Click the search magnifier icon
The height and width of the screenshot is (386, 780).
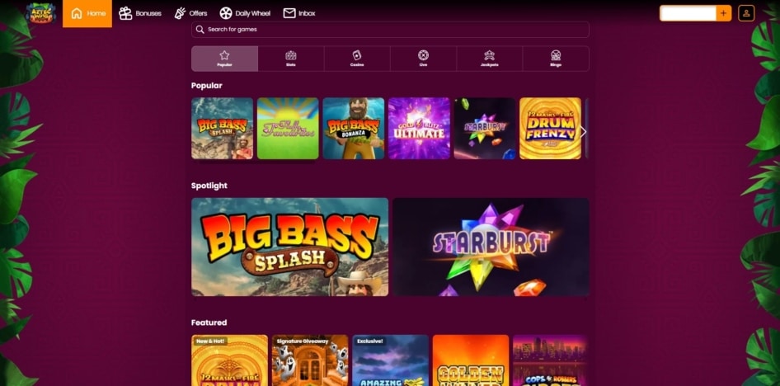click(200, 30)
